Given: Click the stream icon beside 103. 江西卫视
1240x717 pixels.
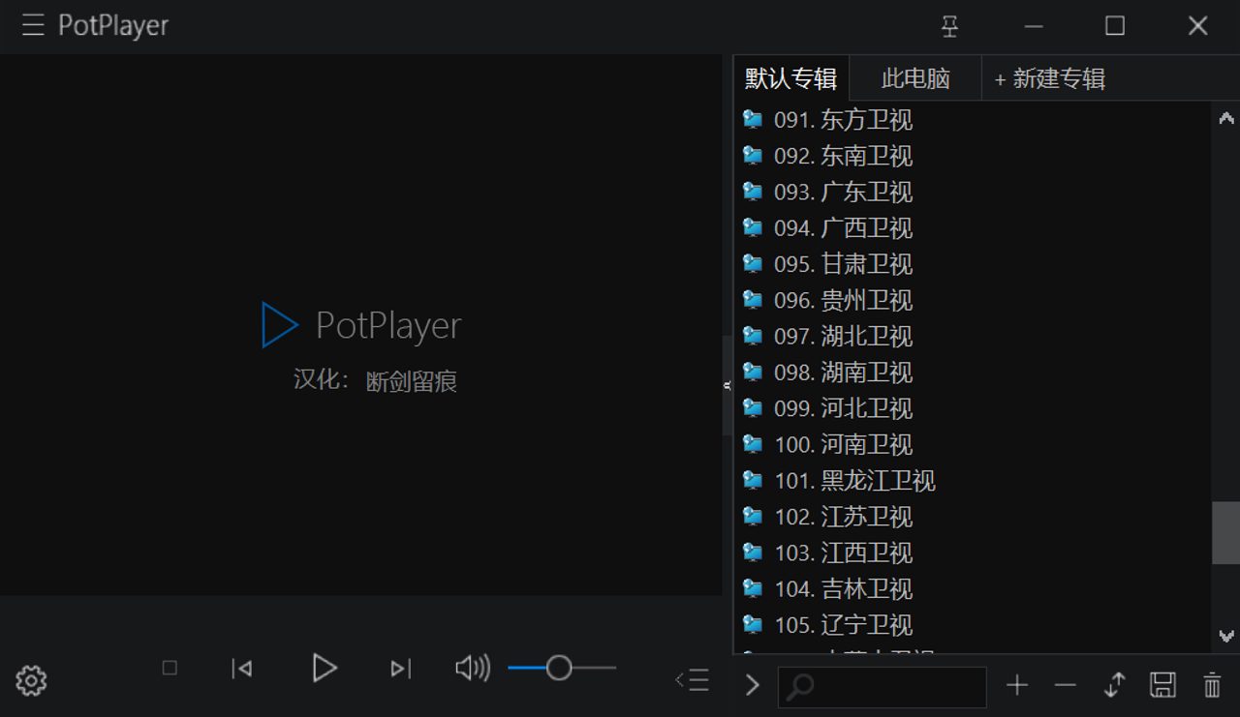Looking at the screenshot, I should coord(753,553).
